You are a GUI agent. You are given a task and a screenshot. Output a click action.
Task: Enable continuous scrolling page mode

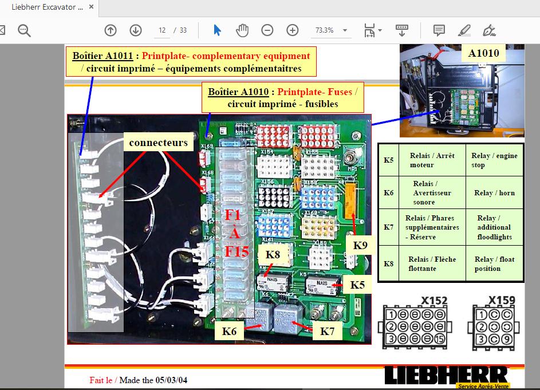click(401, 30)
